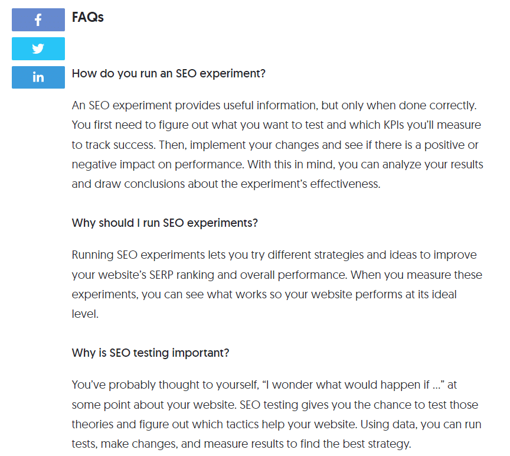Select the "How do you run an SEO experiment?" question
Viewport: 510px width, 456px height.
pyautogui.click(x=168, y=74)
